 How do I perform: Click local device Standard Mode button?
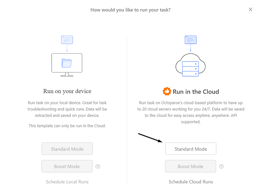click(x=67, y=149)
